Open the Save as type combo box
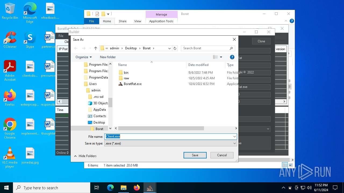Image resolution: width=344 pixels, height=193 pixels. 171,143
